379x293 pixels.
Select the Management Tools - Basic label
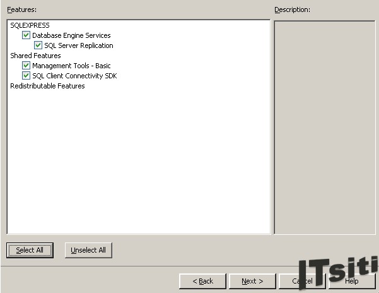71,66
